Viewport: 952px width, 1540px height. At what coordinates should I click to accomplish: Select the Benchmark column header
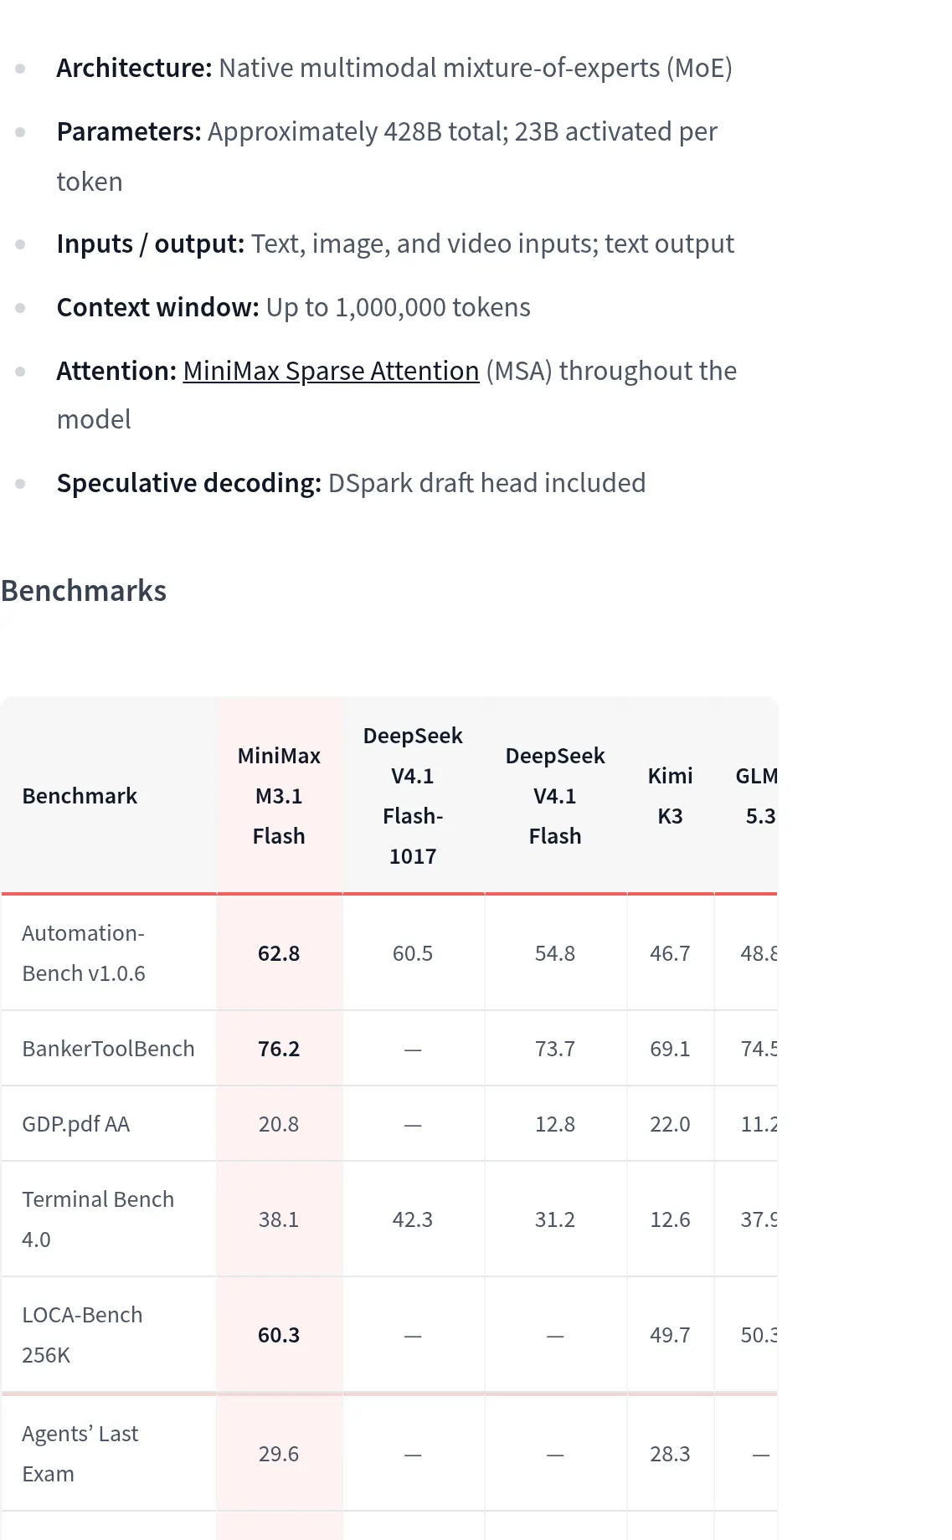pyautogui.click(x=80, y=796)
